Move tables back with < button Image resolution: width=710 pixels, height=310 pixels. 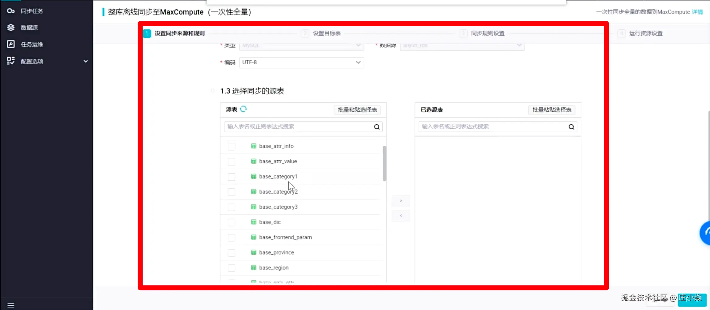point(401,216)
